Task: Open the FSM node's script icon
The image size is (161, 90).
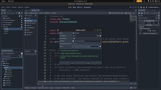Action: pos(22,27)
